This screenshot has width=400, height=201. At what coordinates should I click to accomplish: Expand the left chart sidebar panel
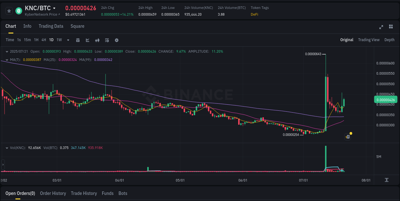point(3,165)
